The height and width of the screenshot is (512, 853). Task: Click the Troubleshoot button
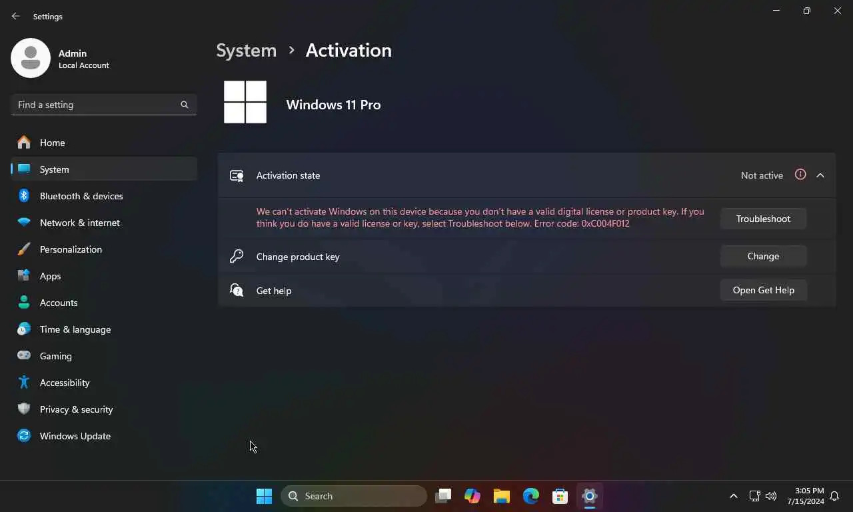pos(763,219)
